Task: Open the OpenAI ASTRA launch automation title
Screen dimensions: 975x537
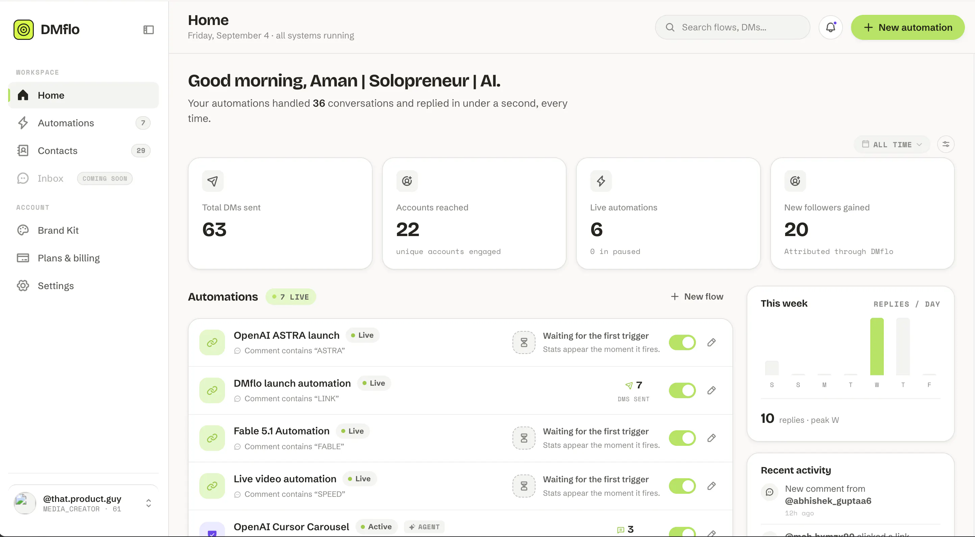Action: [286, 335]
